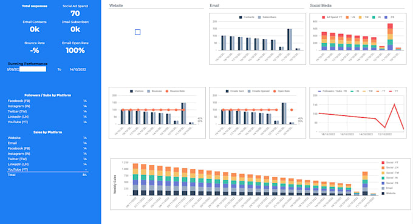413x224 pixels.
Task: Click Social : IN legend in Weekly Sales chart
Action: (389, 178)
